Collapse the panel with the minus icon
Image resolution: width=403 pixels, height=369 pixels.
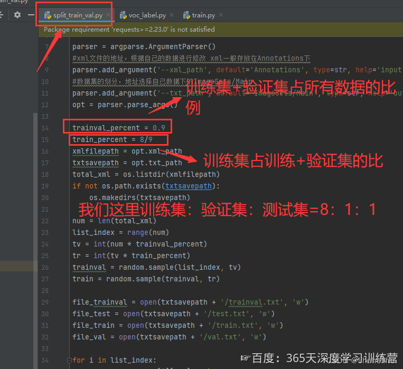[x=31, y=15]
